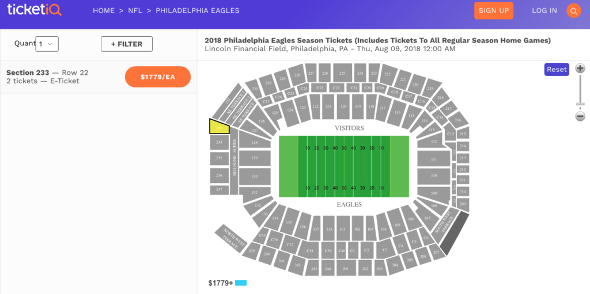Click the orange search magnifier icon

pos(573,11)
